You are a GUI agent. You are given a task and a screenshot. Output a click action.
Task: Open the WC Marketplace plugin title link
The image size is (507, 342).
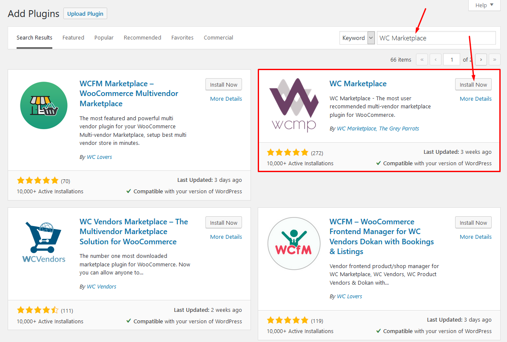[358, 84]
